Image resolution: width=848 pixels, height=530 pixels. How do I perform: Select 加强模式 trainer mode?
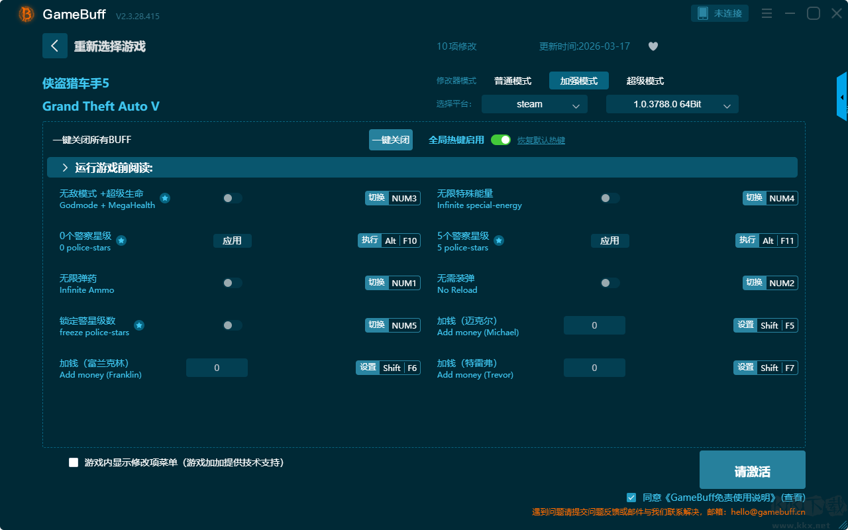pos(579,81)
